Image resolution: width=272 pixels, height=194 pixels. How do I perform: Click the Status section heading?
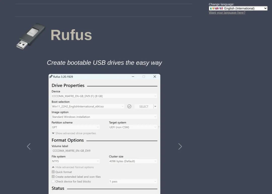pyautogui.click(x=58, y=188)
